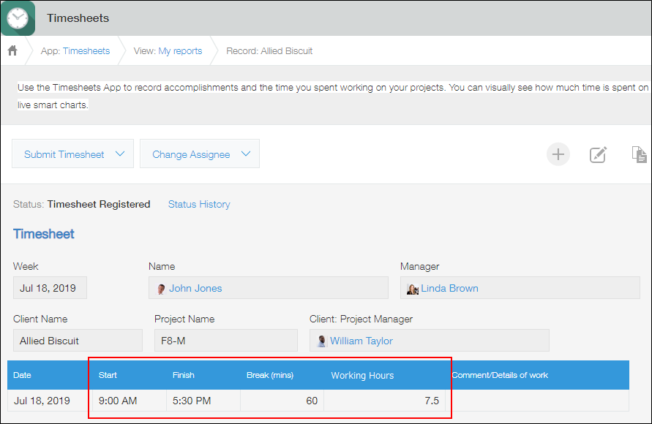
Task: Click William Taylor's avatar icon
Action: pyautogui.click(x=321, y=341)
